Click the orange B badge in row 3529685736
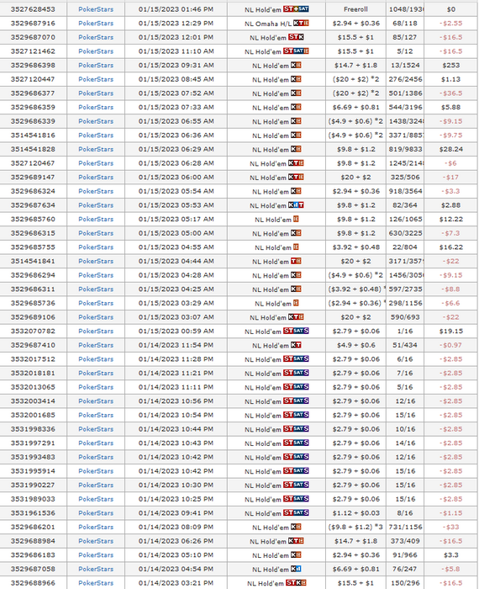This screenshot has height=589, width=479. [296, 303]
